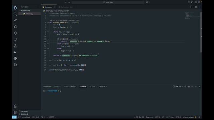Open terminal panel More Actions ellipsis
This screenshot has width=214, height=120.
[192, 87]
